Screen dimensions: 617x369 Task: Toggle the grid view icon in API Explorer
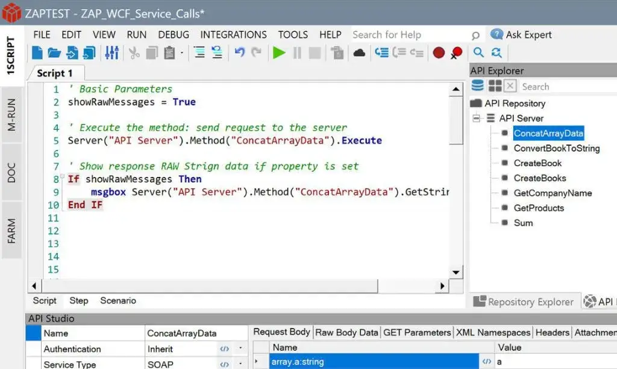(x=495, y=86)
